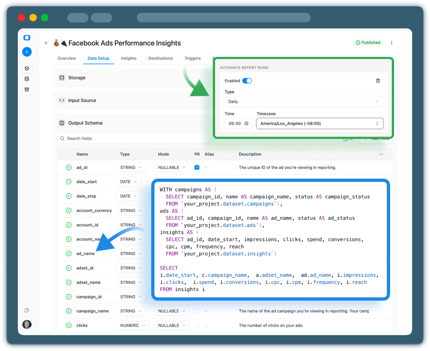
Task: Click the back arrow beside the report title
Action: (46, 43)
